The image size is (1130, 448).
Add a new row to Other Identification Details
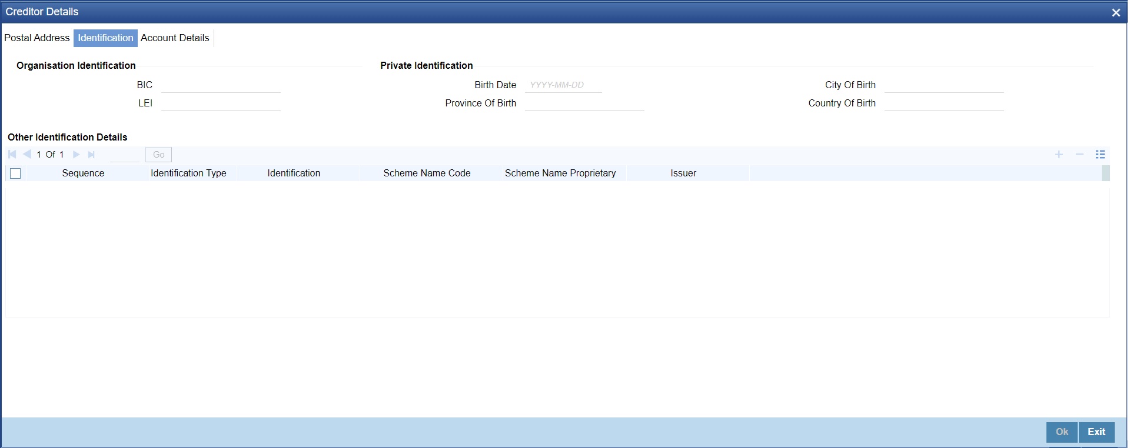1059,155
